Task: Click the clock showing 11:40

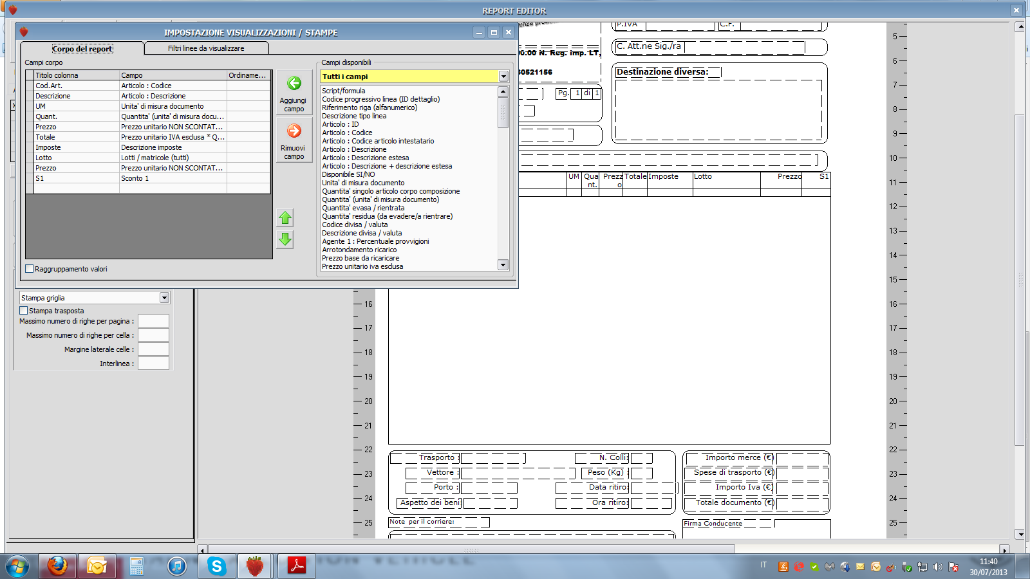Action: point(989,562)
